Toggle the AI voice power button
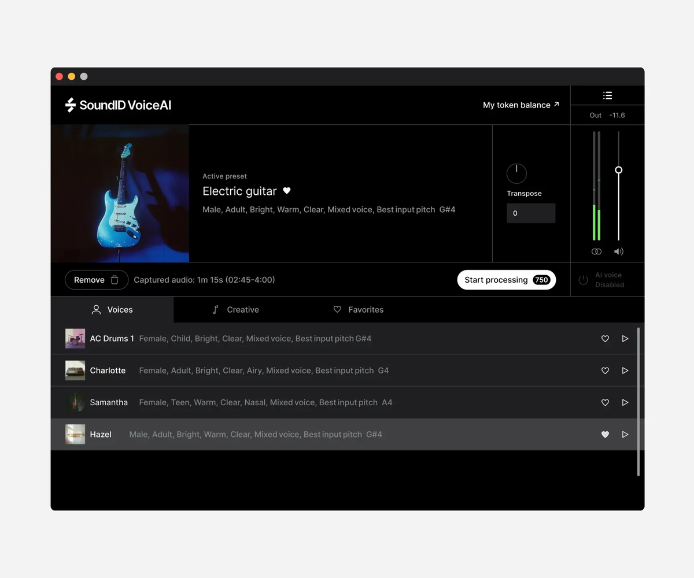The image size is (694, 578). point(584,280)
